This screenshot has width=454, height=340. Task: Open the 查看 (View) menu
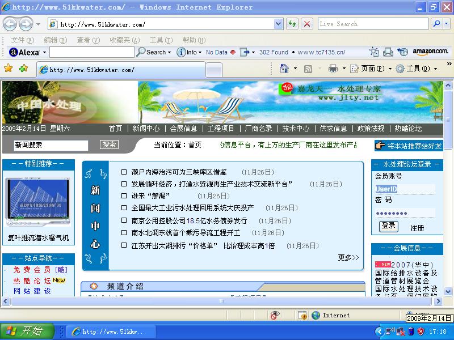[88, 40]
